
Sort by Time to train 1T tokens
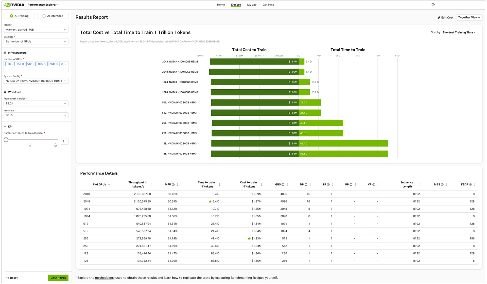point(219,185)
